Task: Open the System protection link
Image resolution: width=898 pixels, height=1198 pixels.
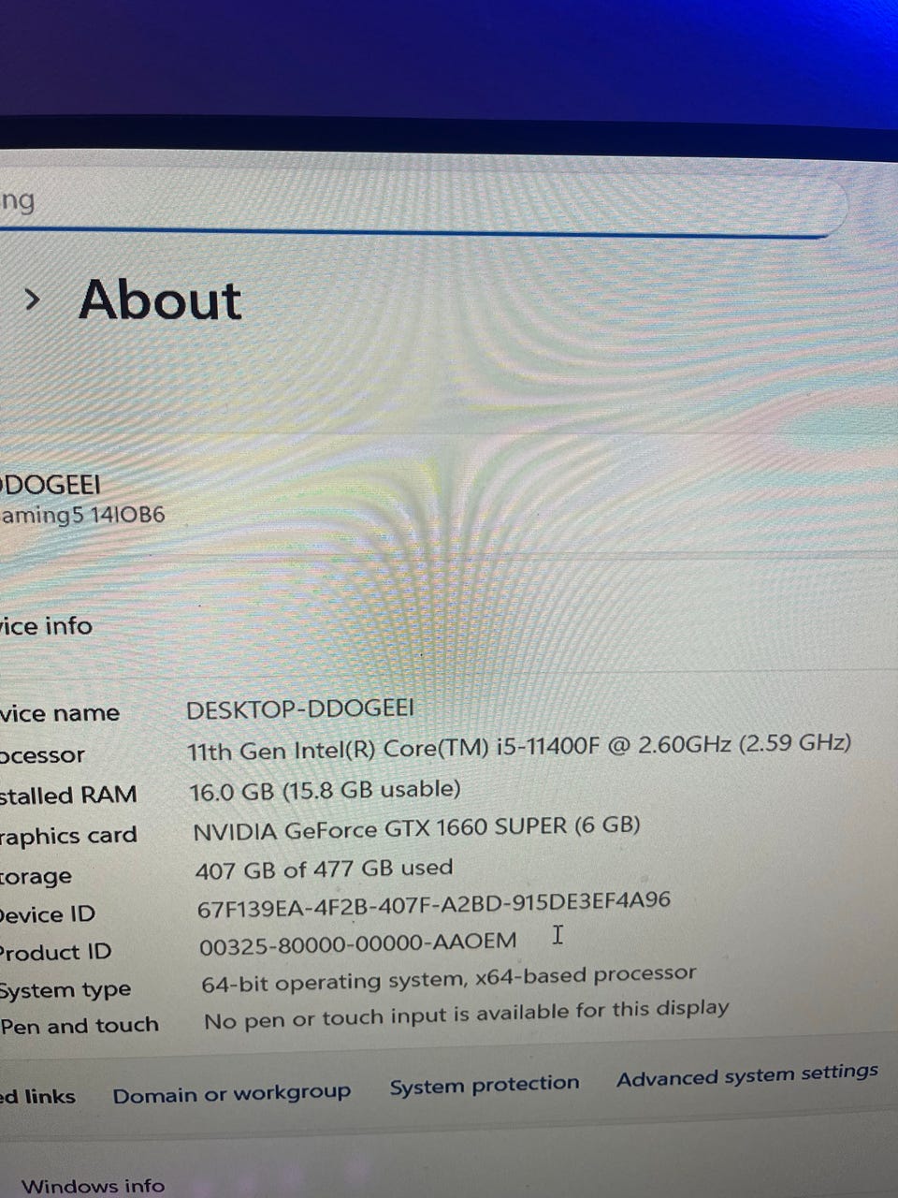Action: (x=485, y=1086)
